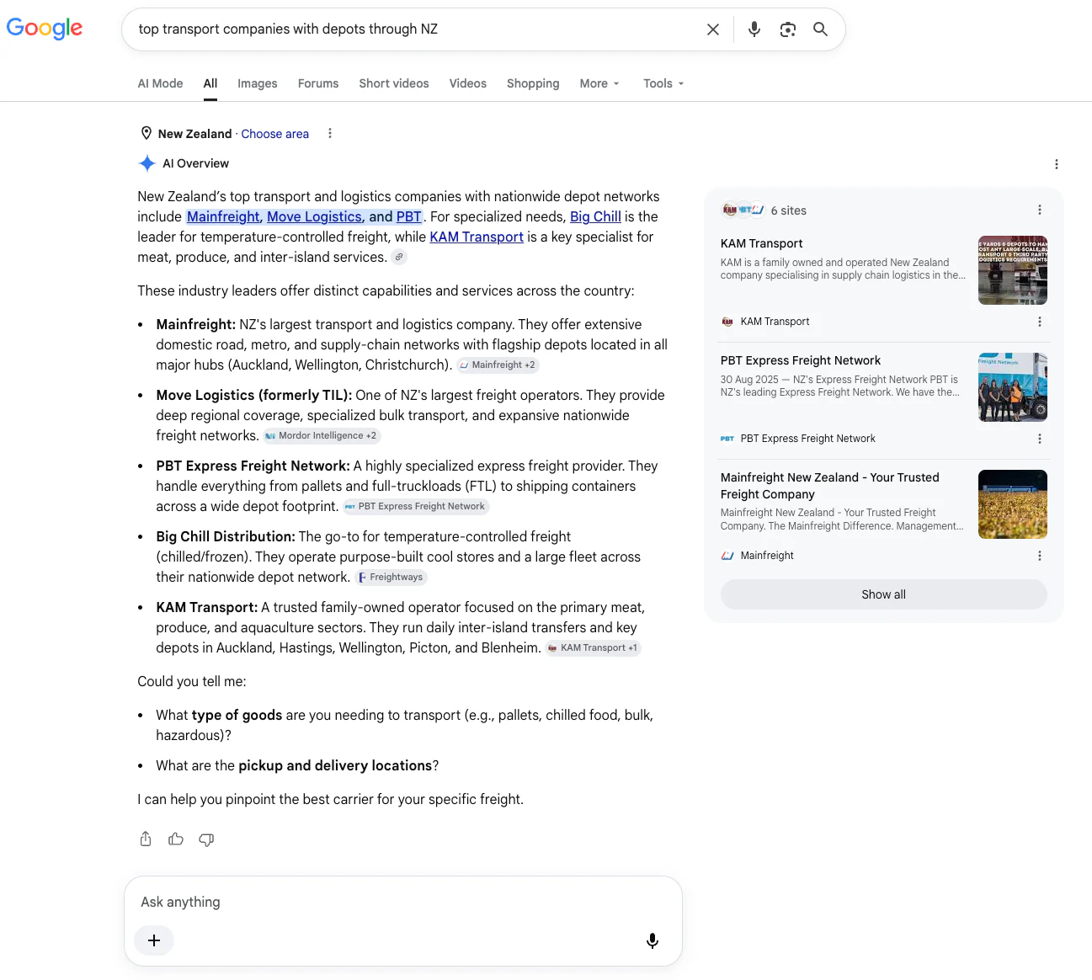This screenshot has width=1092, height=980.
Task: Click the New Zealand location label
Action: tap(194, 134)
